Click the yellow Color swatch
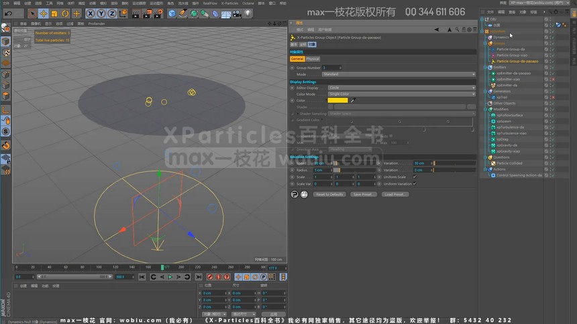Image resolution: width=577 pixels, height=324 pixels. [x=337, y=100]
